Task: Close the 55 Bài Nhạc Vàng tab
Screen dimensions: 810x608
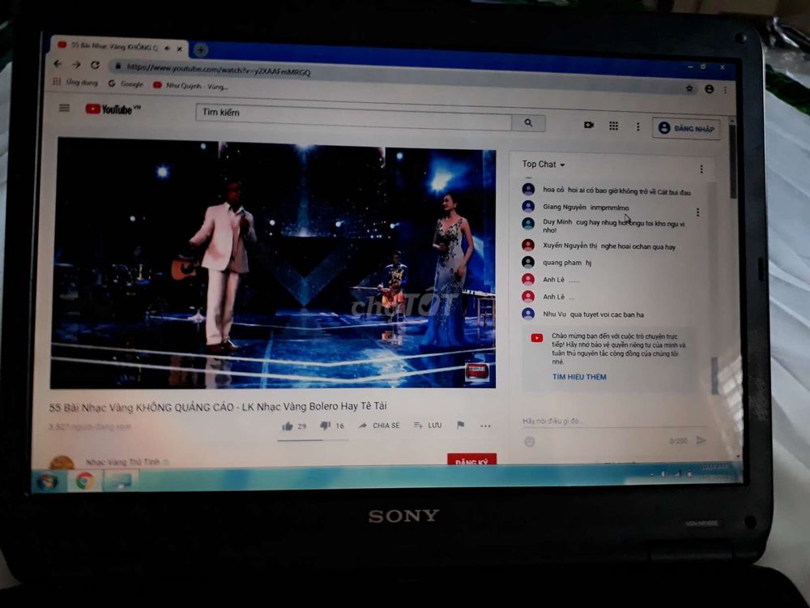Action: coord(179,49)
